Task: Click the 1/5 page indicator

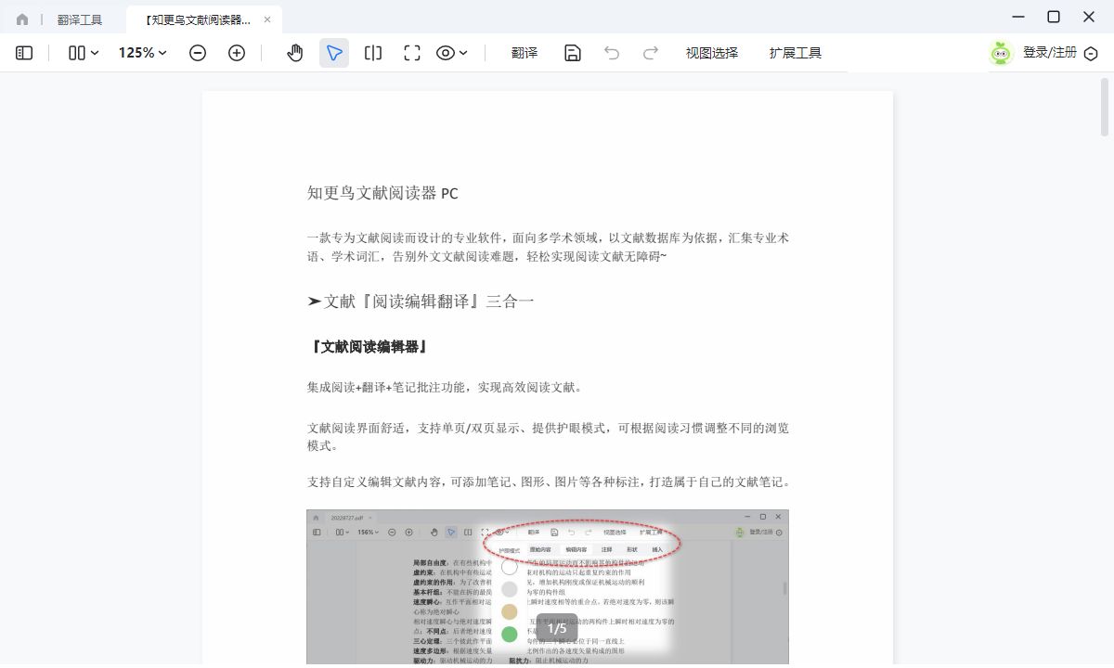Action: (x=557, y=628)
